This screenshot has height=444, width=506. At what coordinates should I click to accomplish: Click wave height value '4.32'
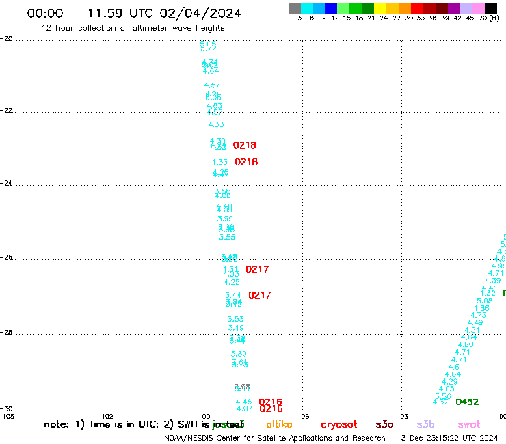(x=488, y=294)
